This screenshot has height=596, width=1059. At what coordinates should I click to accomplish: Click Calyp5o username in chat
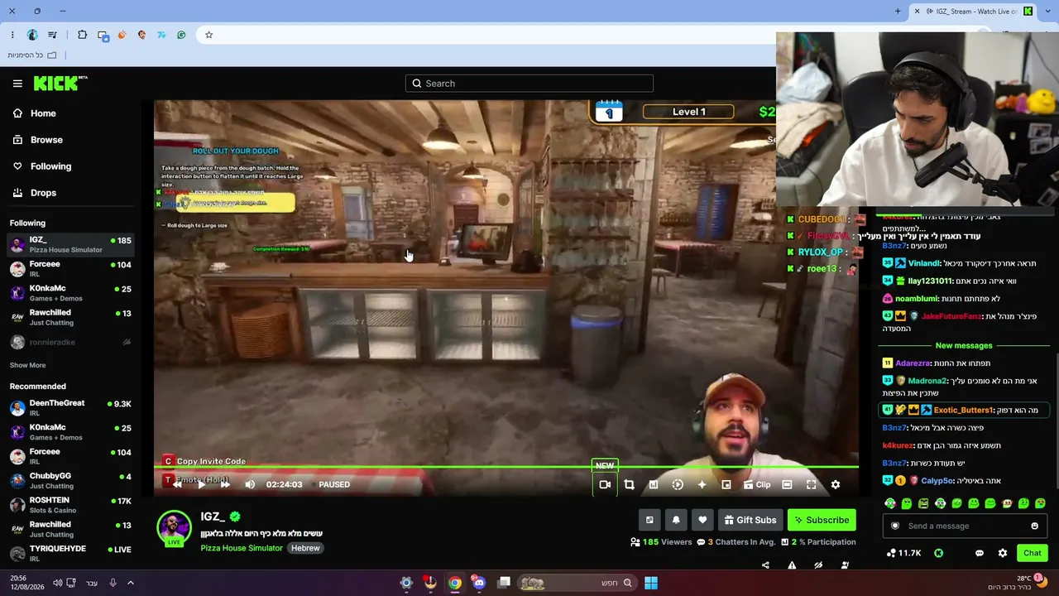(938, 481)
